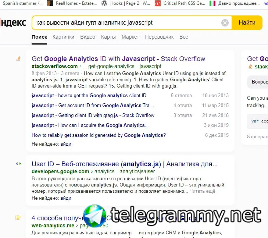Click the developers.google.com green URL
Screen dimensions: 268x238
60,171
